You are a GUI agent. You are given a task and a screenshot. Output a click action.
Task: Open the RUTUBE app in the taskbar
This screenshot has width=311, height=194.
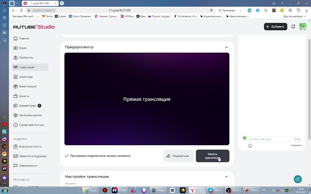[119, 190]
